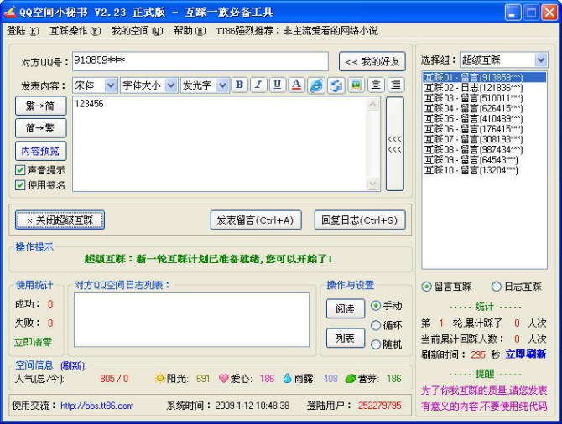
Task: Open the 登陆 menu
Action: 23,31
